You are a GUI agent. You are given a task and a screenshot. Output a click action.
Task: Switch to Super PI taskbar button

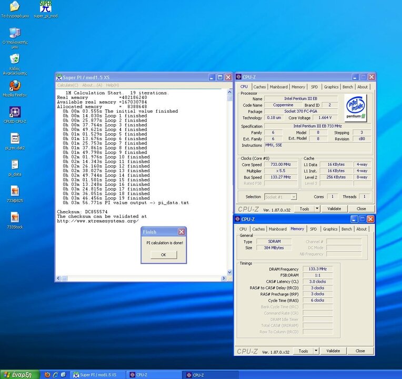(x=98, y=375)
